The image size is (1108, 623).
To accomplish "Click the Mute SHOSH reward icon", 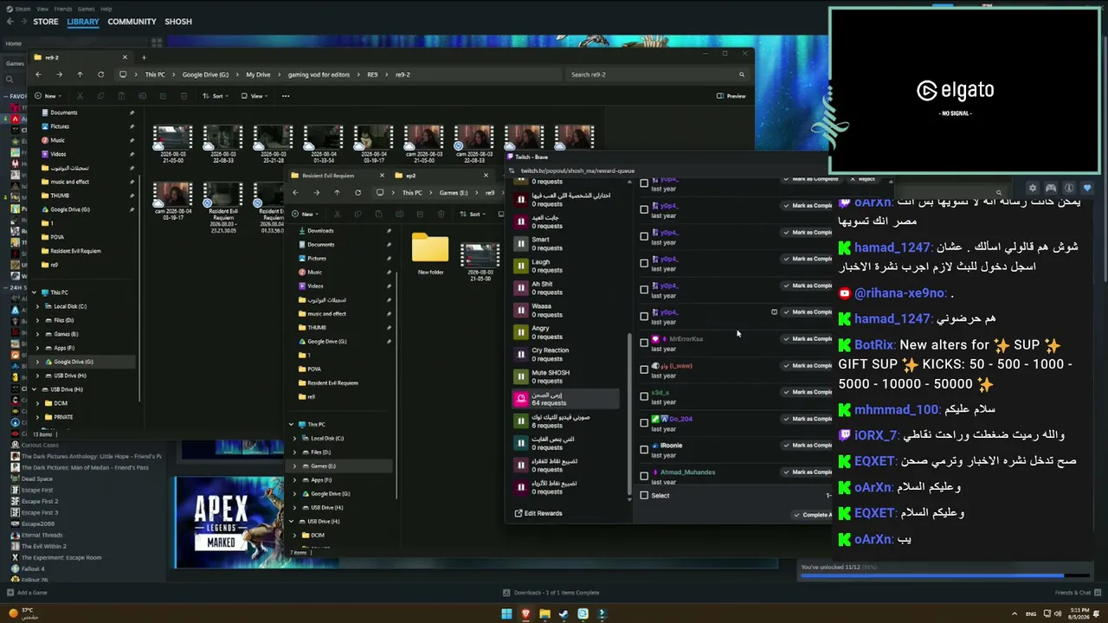I will coord(520,376).
